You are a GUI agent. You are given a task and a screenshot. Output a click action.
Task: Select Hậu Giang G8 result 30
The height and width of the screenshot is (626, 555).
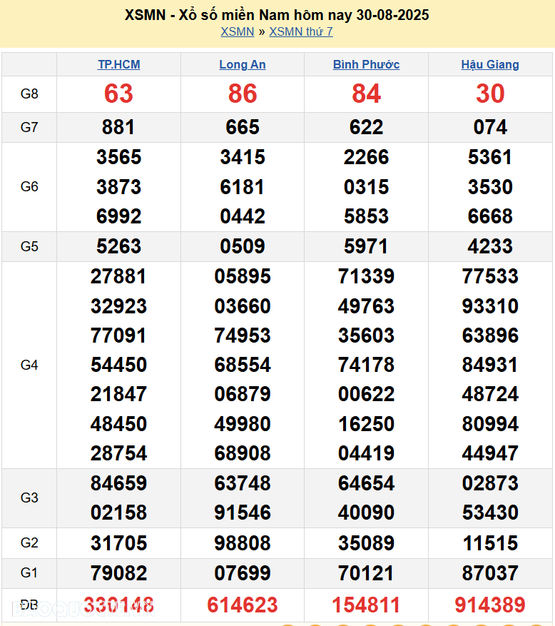point(490,94)
